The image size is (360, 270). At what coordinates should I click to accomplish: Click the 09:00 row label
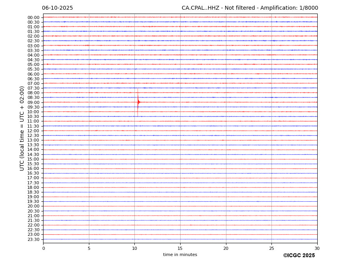pyautogui.click(x=33, y=102)
